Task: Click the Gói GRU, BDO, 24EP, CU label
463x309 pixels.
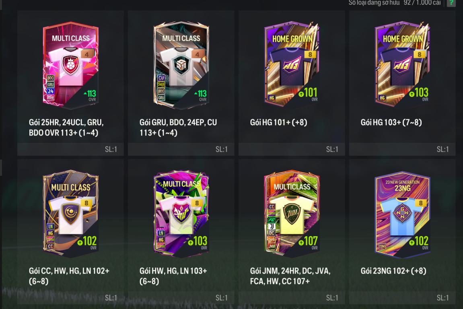Action: 178,128
